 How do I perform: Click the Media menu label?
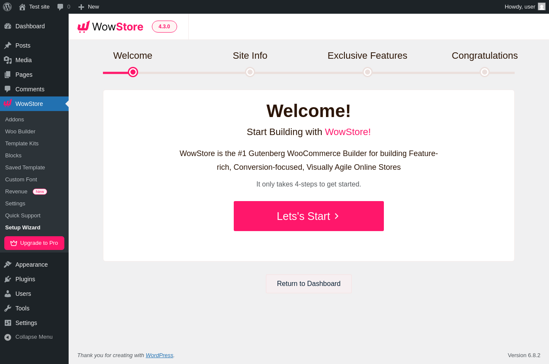tap(24, 60)
